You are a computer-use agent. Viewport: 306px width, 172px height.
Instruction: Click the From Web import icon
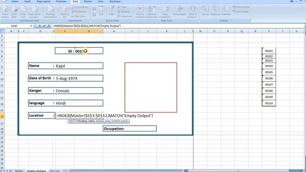(14, 12)
